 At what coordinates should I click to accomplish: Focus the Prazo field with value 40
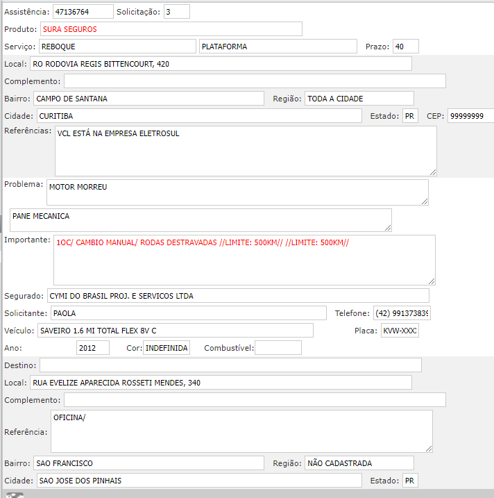point(405,47)
